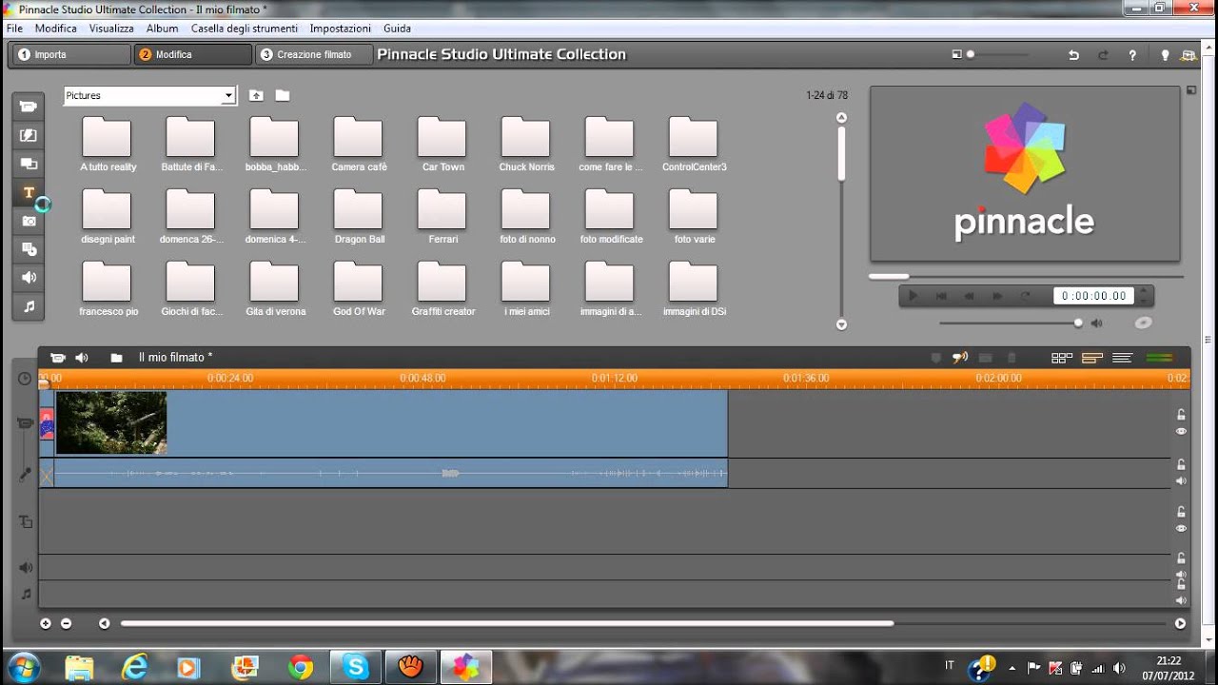
Task: Open the Pictures folder dropdown
Action: (227, 96)
